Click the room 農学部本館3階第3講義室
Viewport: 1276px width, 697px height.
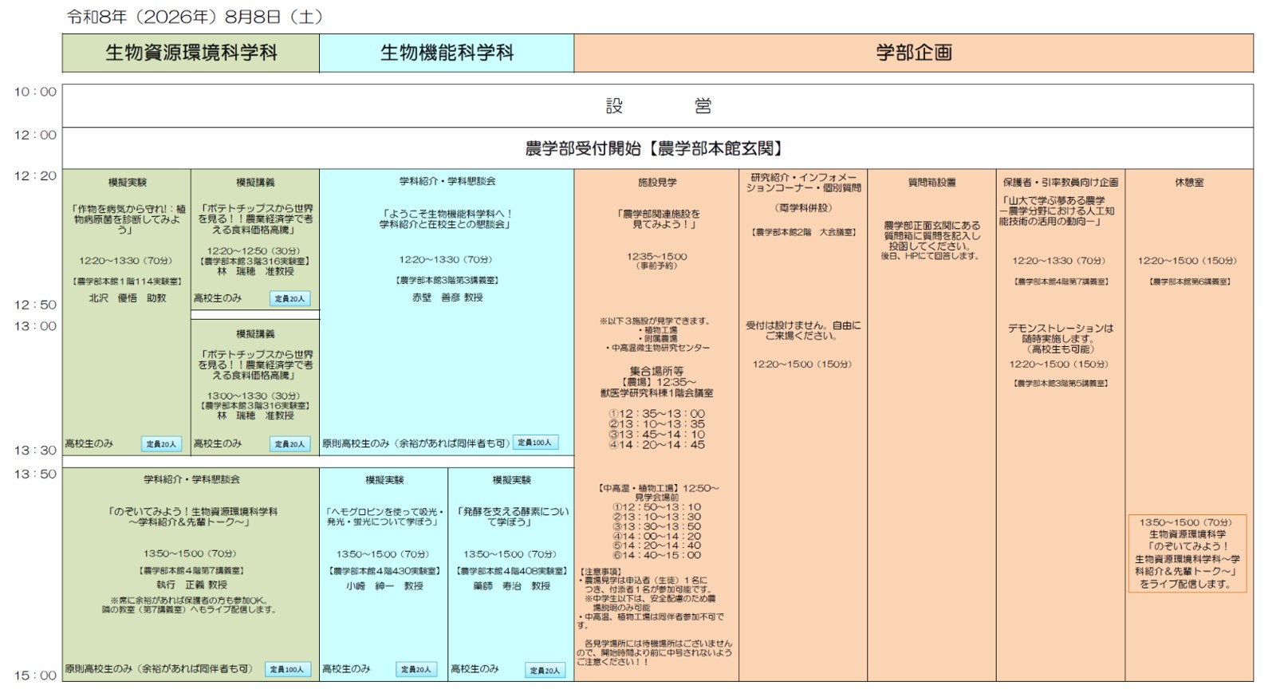(447, 280)
